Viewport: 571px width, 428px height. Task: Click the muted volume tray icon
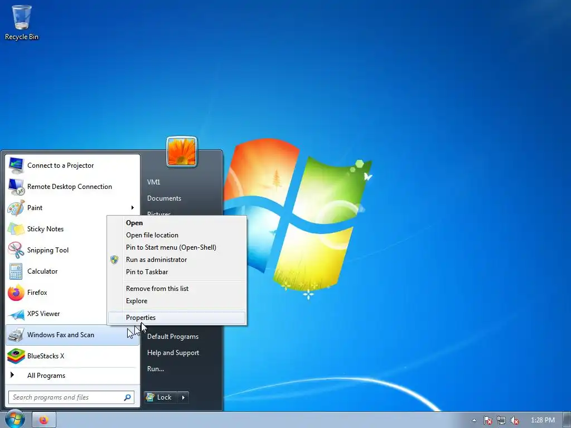(x=515, y=420)
